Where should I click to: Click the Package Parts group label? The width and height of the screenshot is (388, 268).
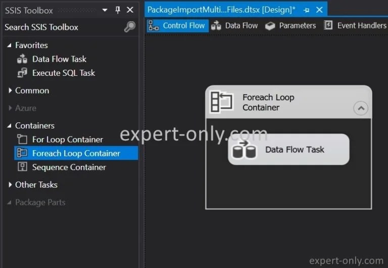(40, 202)
